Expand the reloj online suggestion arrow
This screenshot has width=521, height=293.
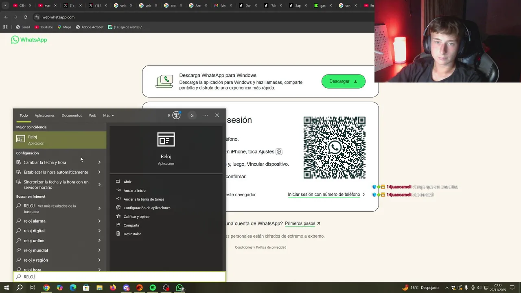[99, 241]
